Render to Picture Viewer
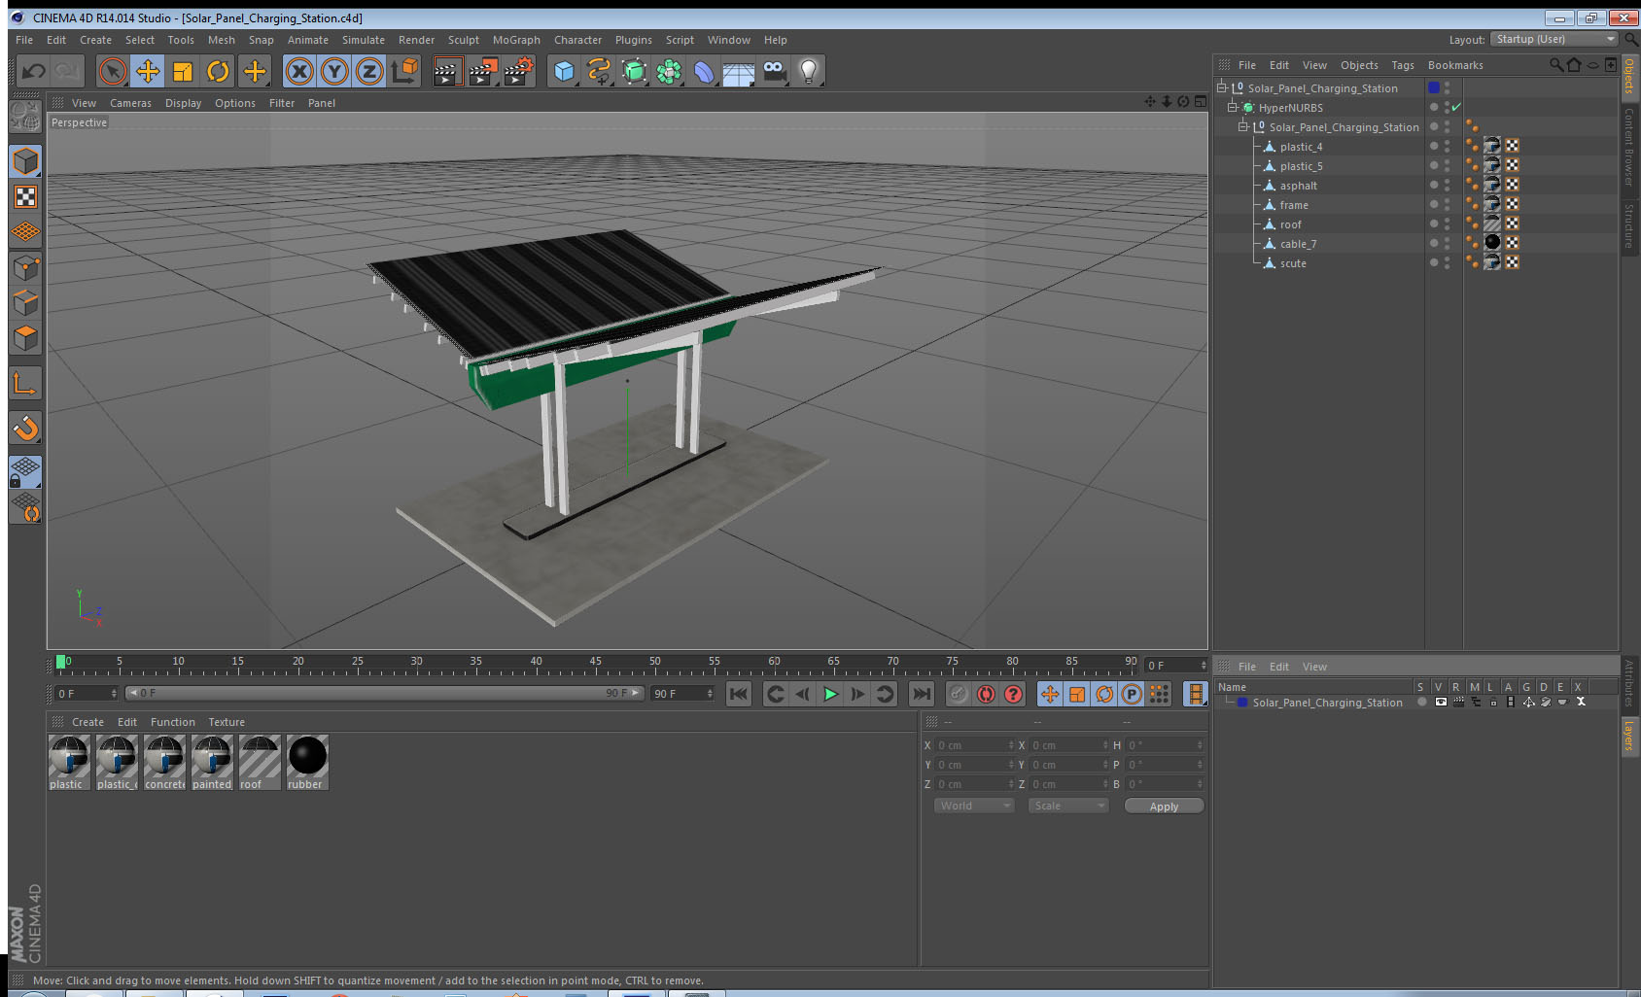 pyautogui.click(x=483, y=71)
